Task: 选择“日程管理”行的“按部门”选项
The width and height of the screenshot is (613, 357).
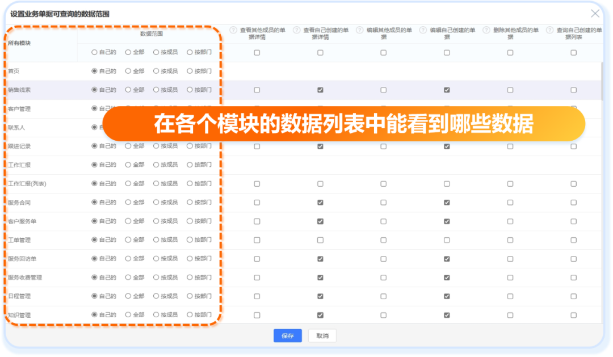Action: coord(190,296)
